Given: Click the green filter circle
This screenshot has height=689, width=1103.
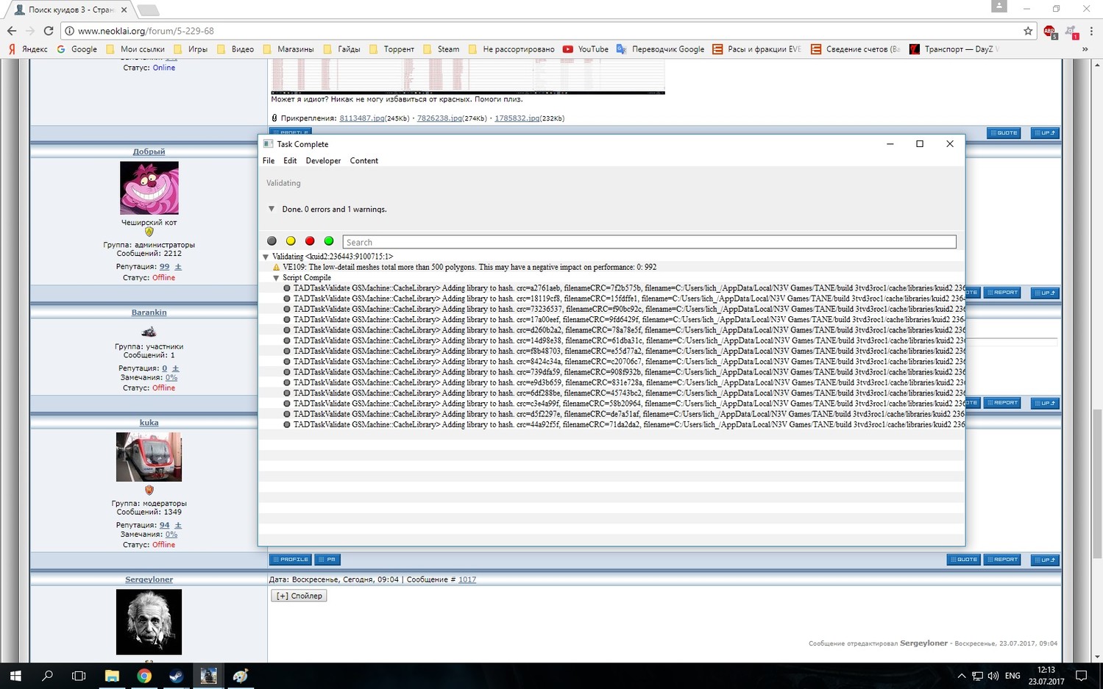Looking at the screenshot, I should click(x=329, y=241).
